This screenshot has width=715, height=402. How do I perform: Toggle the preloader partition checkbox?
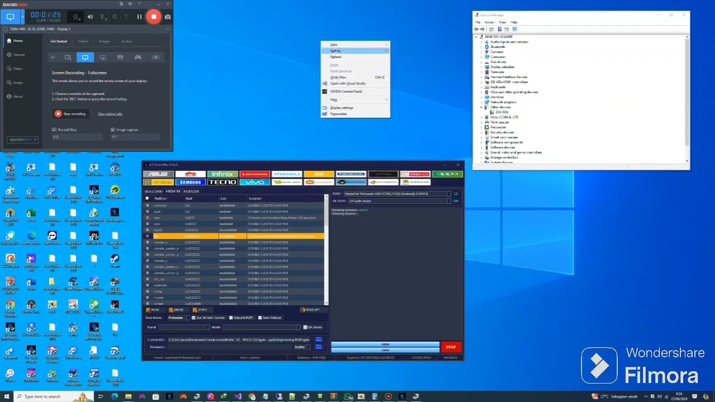(x=147, y=205)
